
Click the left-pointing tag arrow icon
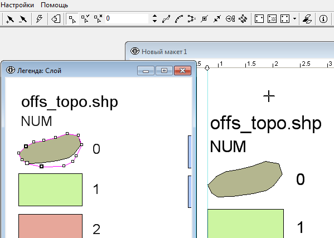[x=56, y=19]
